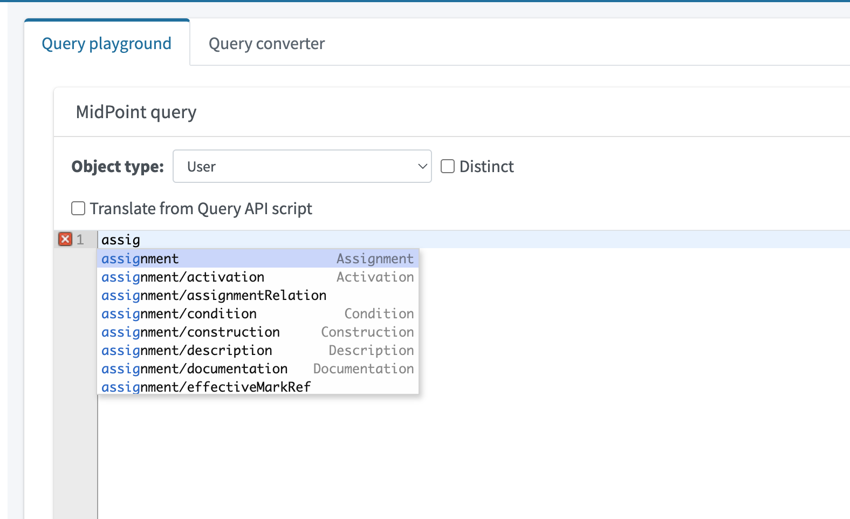Select 'assignment/condition' suggestion
The height and width of the screenshot is (519, 850).
258,313
